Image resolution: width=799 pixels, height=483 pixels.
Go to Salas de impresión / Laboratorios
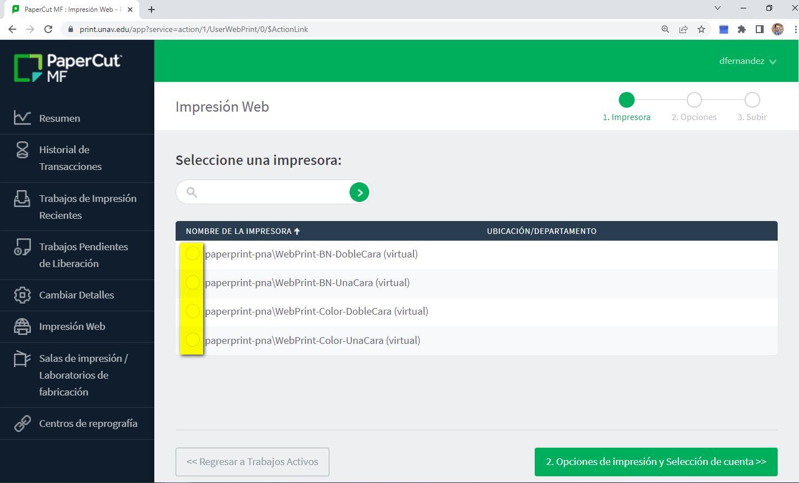(83, 375)
